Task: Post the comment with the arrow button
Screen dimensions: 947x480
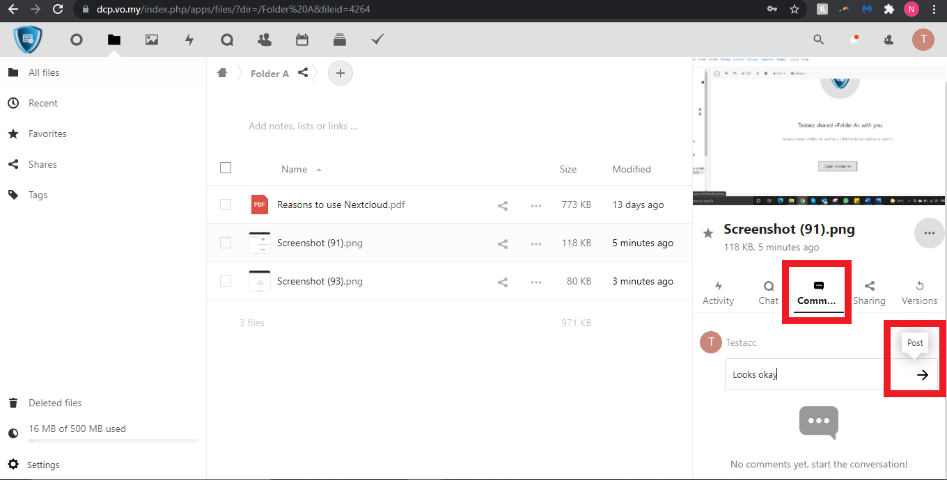Action: pyautogui.click(x=923, y=375)
